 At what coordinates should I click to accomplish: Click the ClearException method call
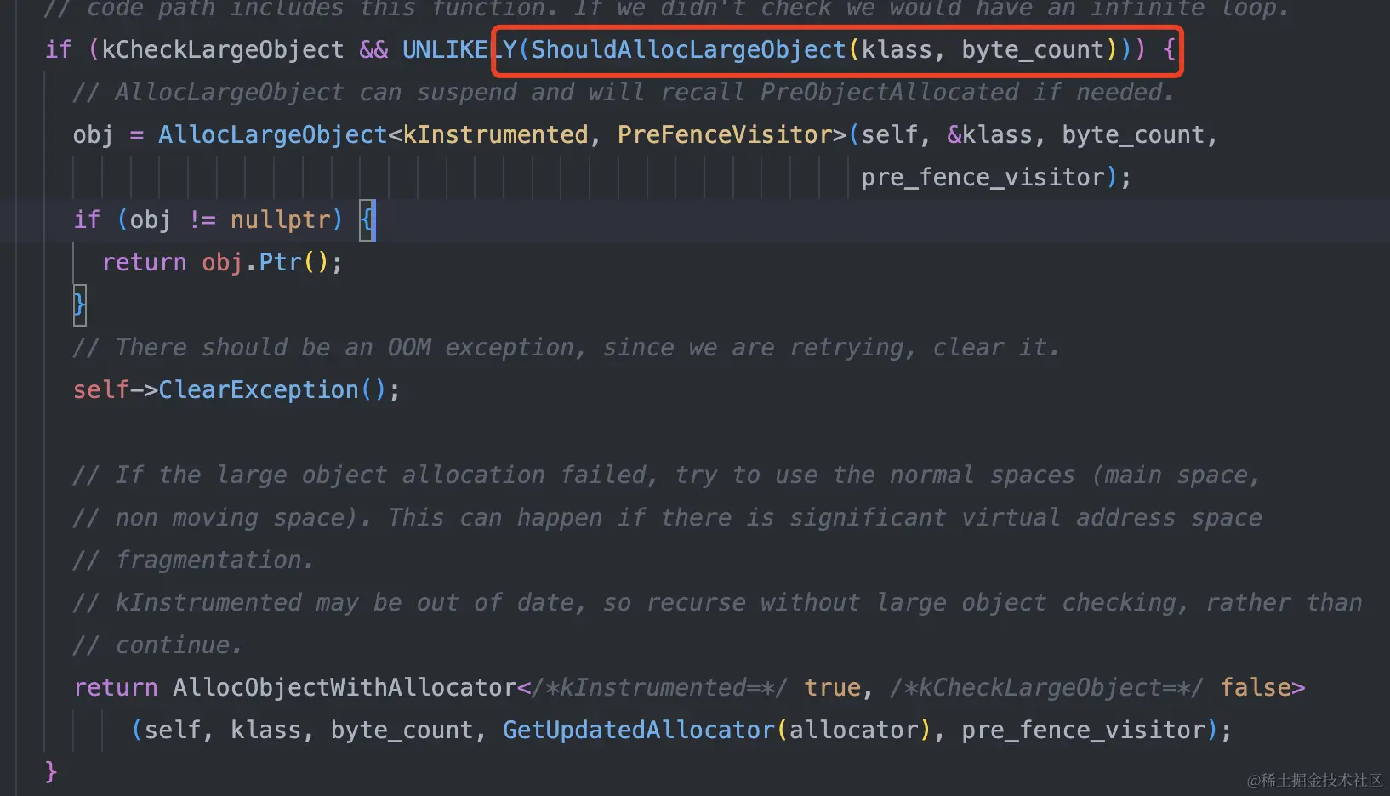259,389
